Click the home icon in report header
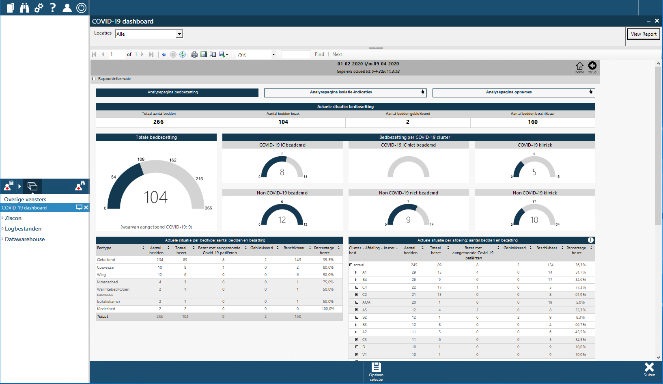 tap(579, 67)
